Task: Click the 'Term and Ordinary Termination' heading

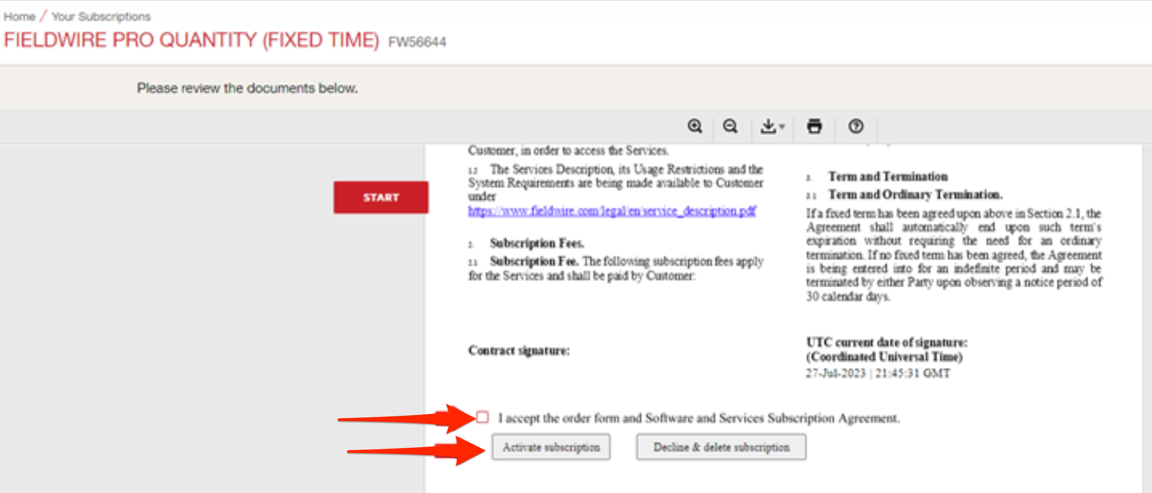Action: tap(915, 194)
